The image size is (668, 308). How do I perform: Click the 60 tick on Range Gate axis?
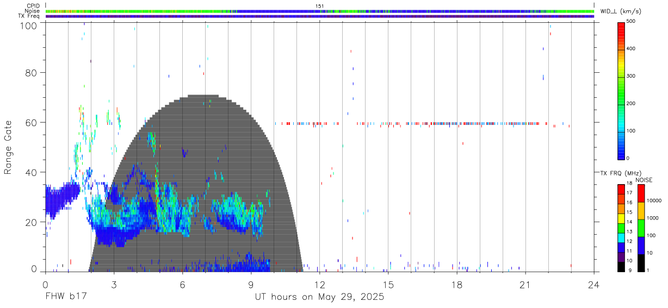click(x=31, y=122)
